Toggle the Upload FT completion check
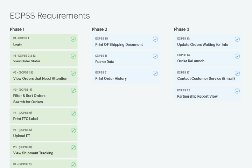Screen dimensions: 252x168 (73, 131)
